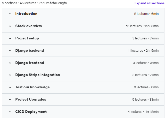
Task: Expand Django Stripe integration chevron
Action: [x=10, y=75]
